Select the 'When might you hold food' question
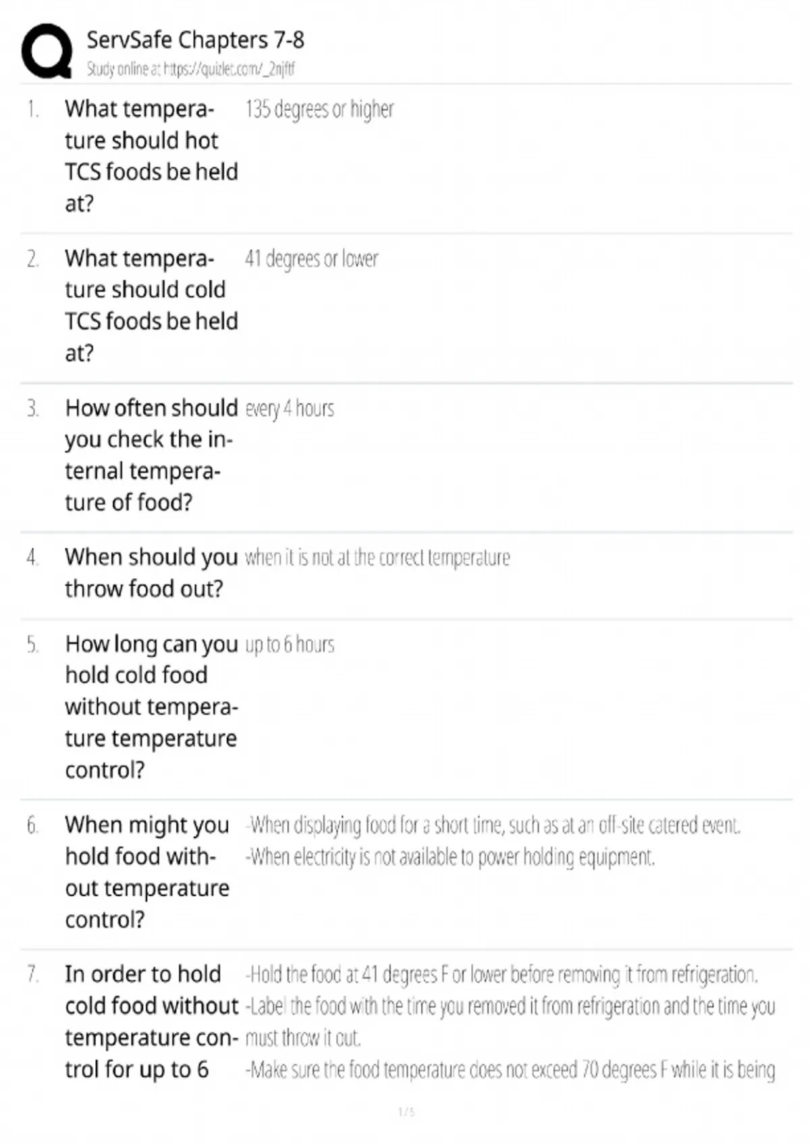The width and height of the screenshot is (810, 1148). 147,872
